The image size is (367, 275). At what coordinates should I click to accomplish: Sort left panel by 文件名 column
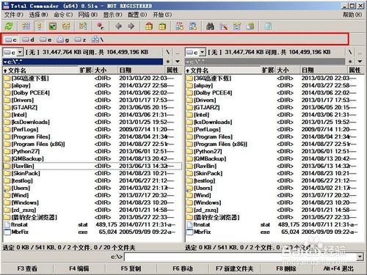coord(40,70)
